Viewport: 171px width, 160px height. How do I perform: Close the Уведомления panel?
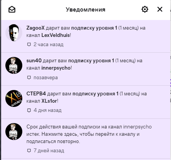pos(160,9)
